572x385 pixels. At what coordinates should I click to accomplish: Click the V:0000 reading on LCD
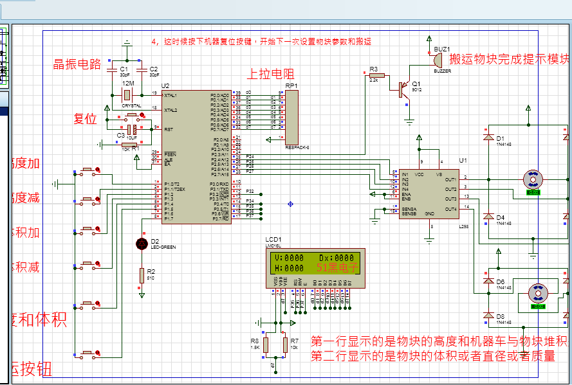click(x=289, y=258)
